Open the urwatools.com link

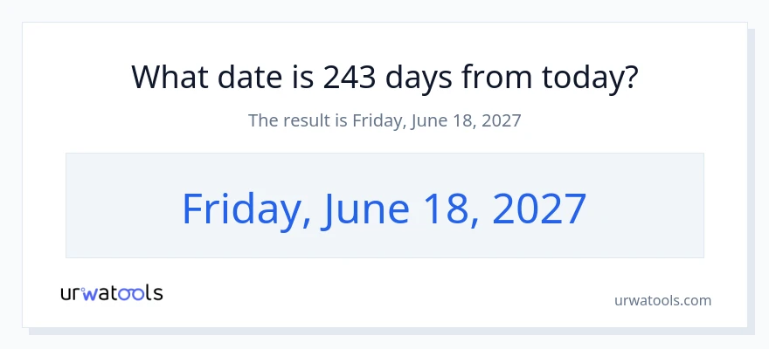(662, 300)
